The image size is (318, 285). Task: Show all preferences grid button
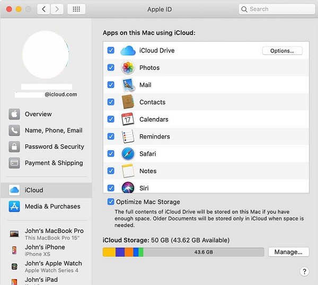[76, 9]
